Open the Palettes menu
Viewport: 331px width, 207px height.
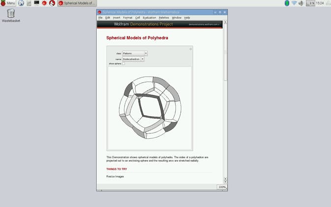pyautogui.click(x=164, y=18)
